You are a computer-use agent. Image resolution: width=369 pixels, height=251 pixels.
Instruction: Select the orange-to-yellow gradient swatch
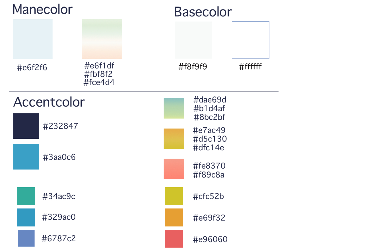tap(174, 139)
